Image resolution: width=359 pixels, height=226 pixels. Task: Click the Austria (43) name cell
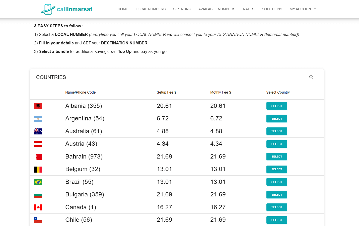pyautogui.click(x=81, y=144)
